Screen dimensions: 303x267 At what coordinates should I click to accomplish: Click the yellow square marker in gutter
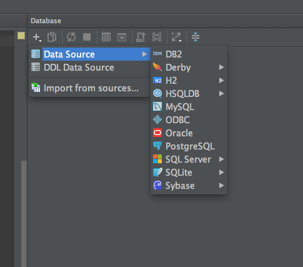(21, 36)
